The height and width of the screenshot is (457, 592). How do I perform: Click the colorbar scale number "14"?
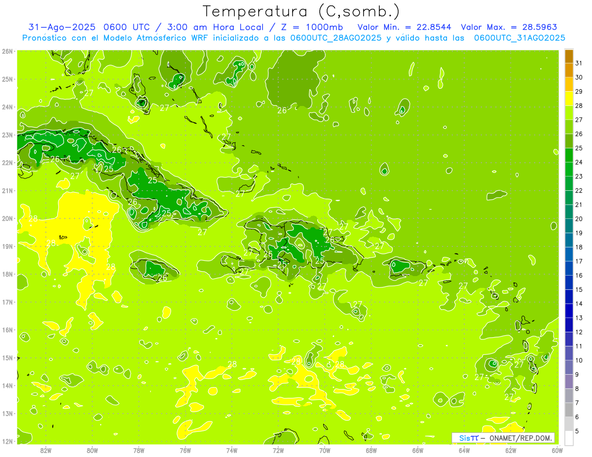[579, 304]
